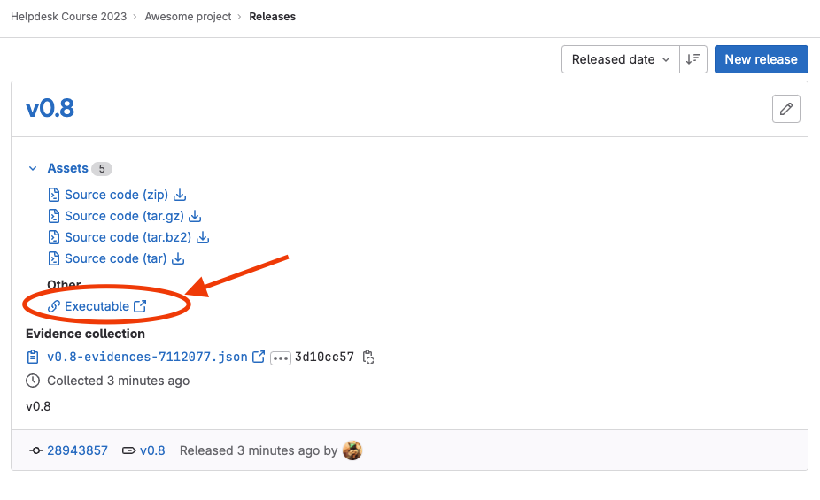The height and width of the screenshot is (500, 820).
Task: Click the v0.8 tag link in footer
Action: click(152, 450)
